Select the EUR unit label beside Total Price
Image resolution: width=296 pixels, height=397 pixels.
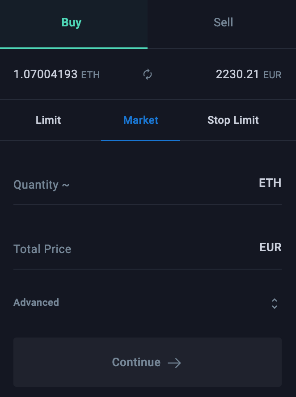click(270, 247)
